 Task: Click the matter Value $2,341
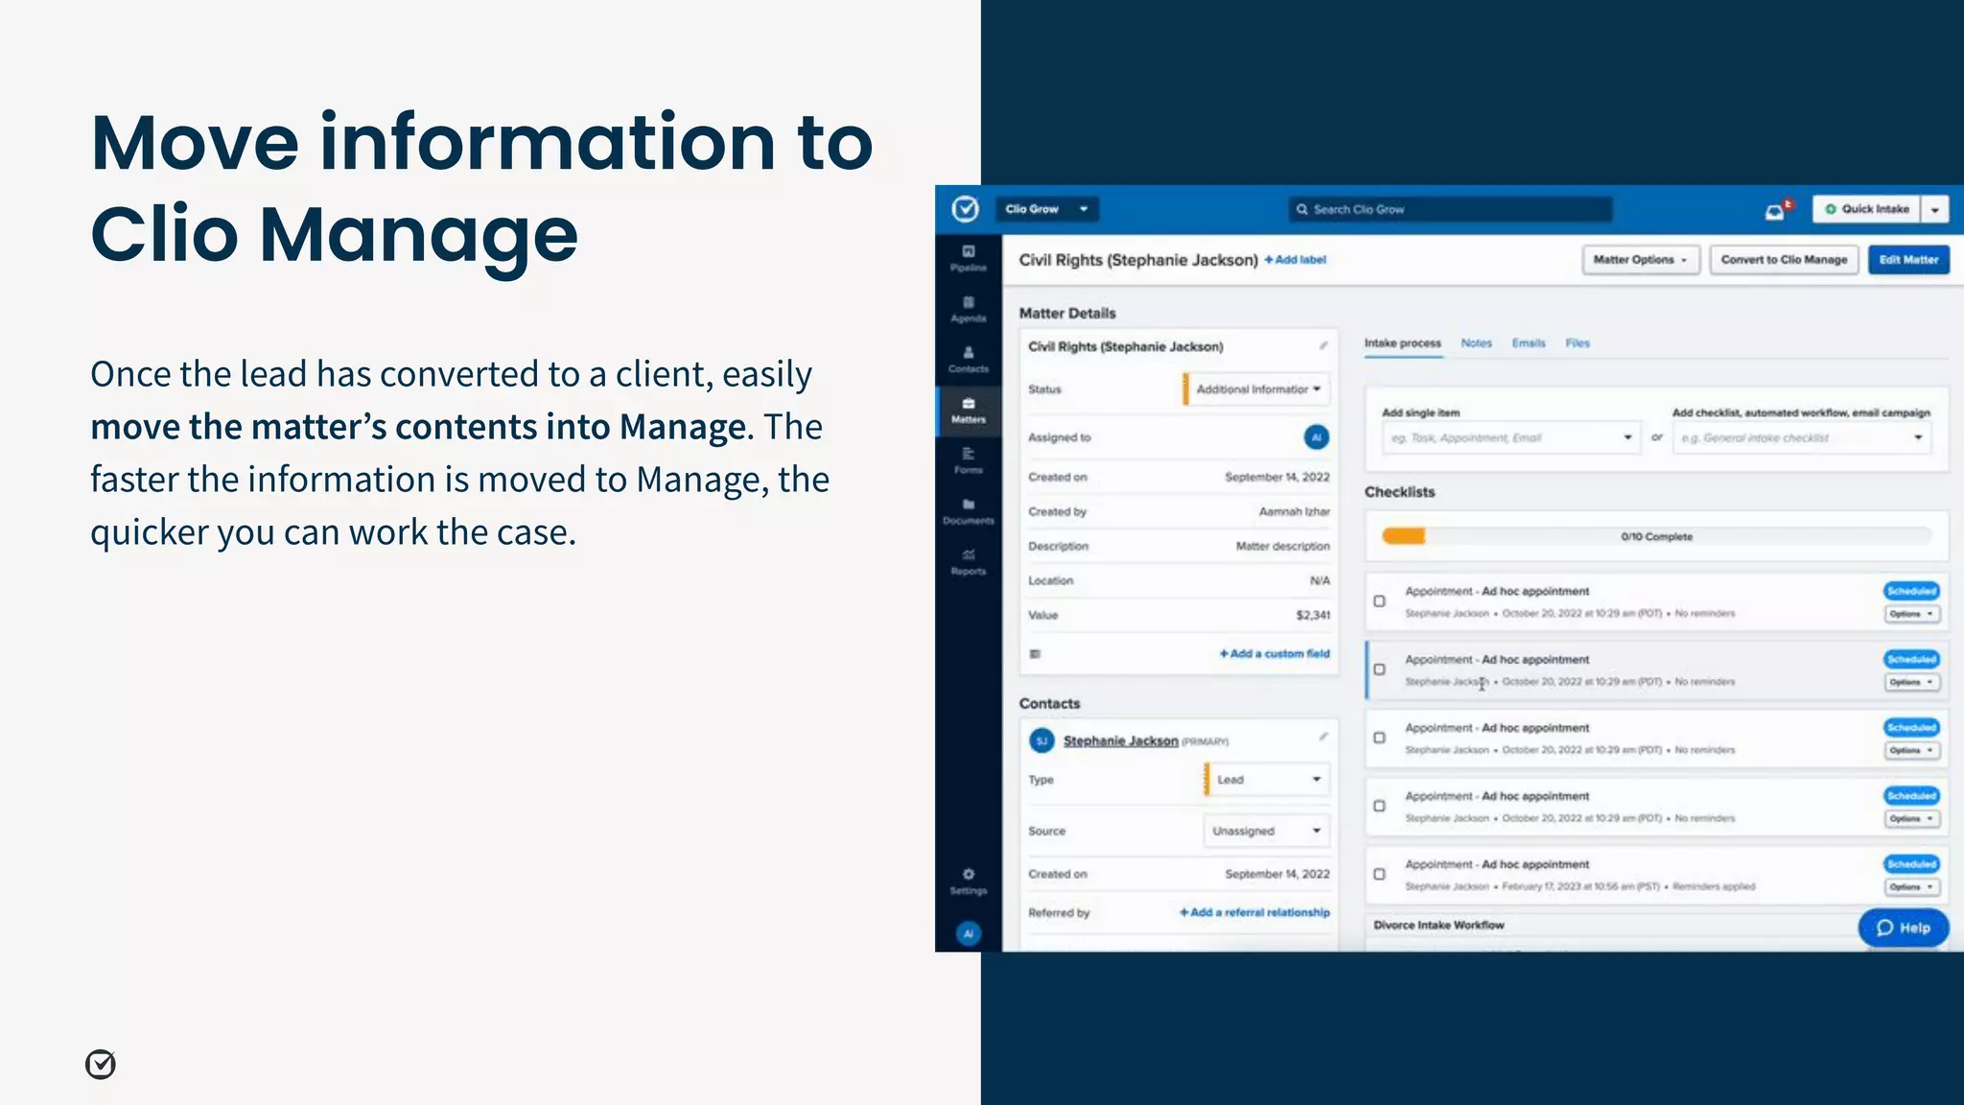tap(1313, 616)
